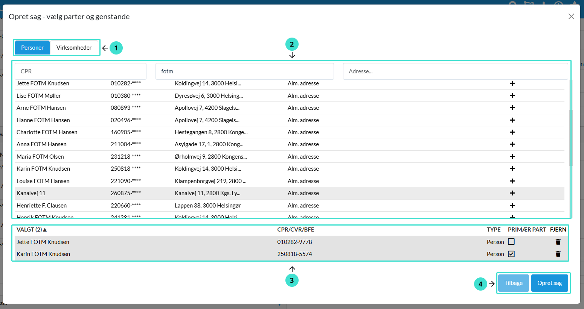The width and height of the screenshot is (584, 309).
Task: Click plus icon for Charlotte FOTM Hansen
Action: 512,132
